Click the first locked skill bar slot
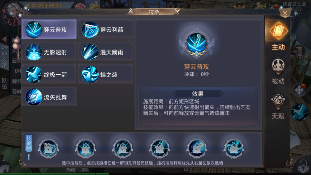This screenshot has width=311, height=175. pyautogui.click(x=49, y=148)
